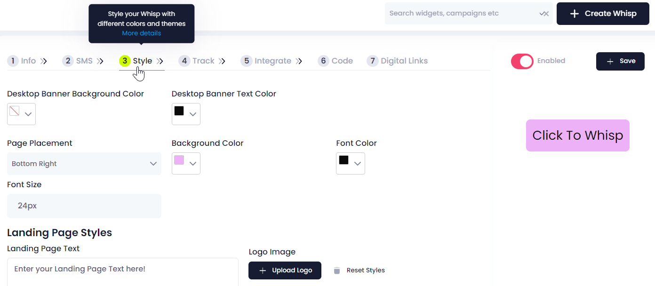Click step number 4 circle badge
This screenshot has width=655, height=286.
click(x=184, y=61)
